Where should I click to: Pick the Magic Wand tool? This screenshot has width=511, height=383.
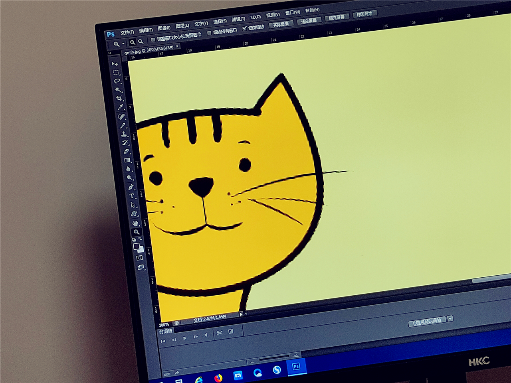(x=118, y=90)
